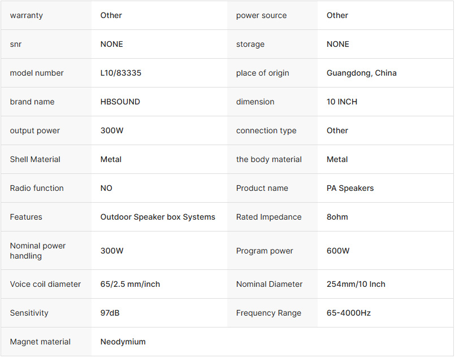Click the '254mm/10 Inch' nominal diameter value
Screen dimensions: 455x358
pyautogui.click(x=356, y=284)
